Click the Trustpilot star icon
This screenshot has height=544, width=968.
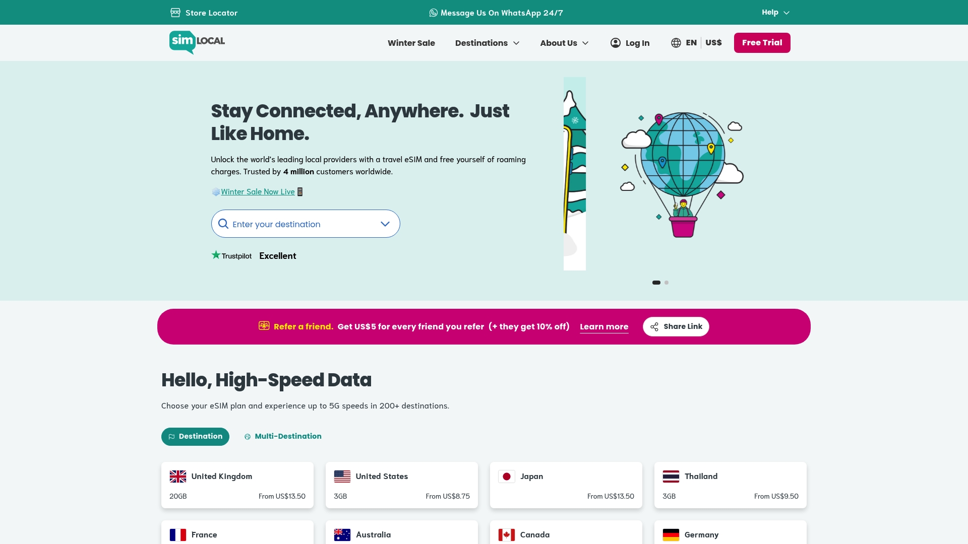216,254
